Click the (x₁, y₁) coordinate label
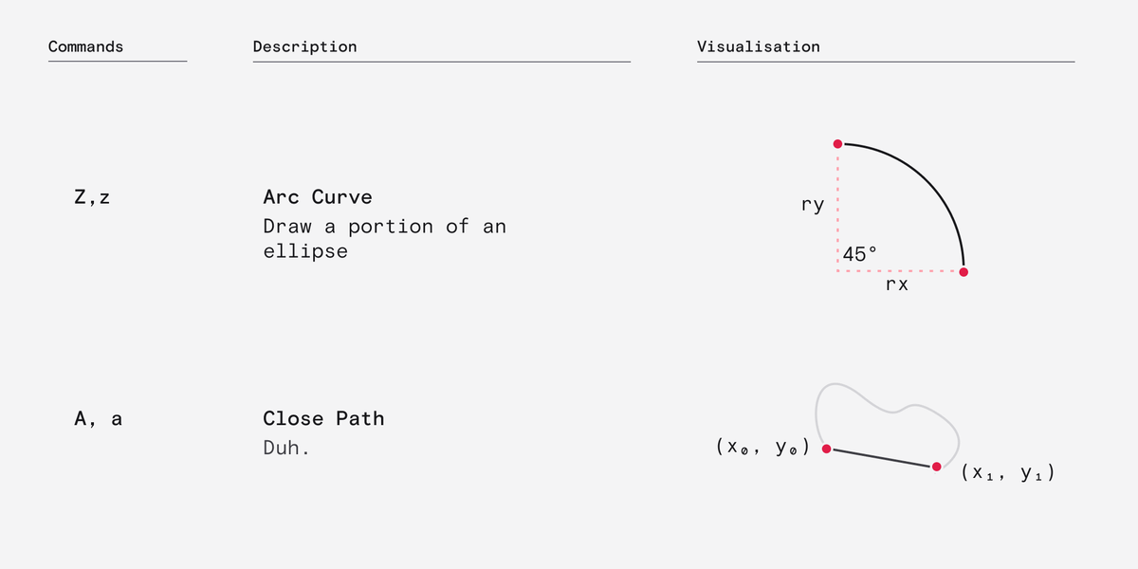 coord(1007,471)
